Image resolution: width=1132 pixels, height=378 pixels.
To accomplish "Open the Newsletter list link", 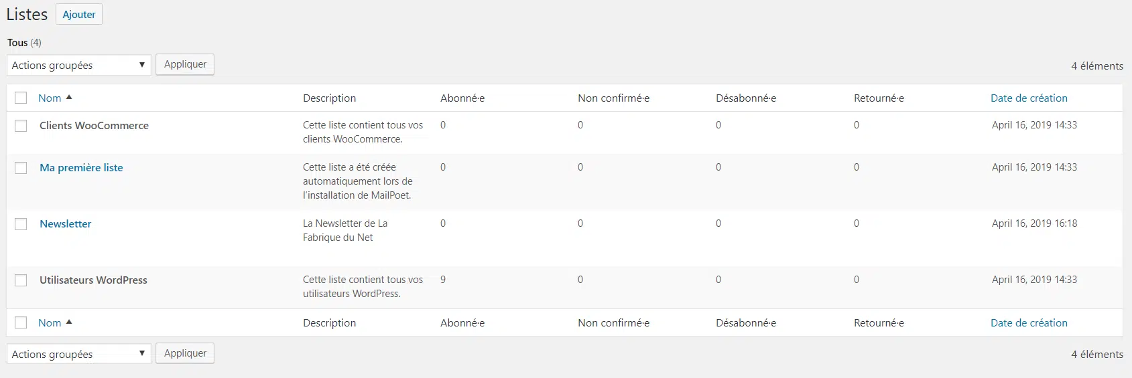I will (65, 224).
